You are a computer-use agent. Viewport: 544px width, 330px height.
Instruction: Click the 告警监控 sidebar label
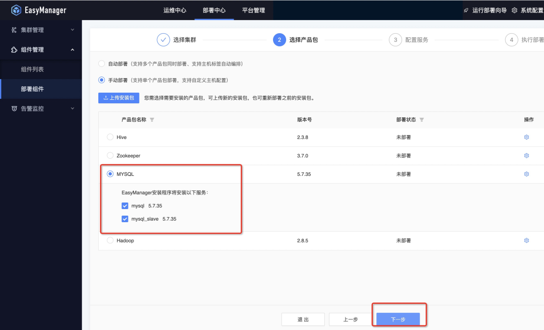tap(32, 109)
